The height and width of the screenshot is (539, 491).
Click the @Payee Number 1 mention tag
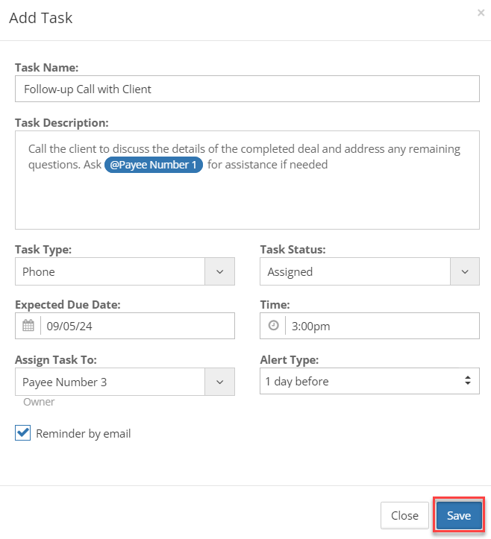(154, 165)
